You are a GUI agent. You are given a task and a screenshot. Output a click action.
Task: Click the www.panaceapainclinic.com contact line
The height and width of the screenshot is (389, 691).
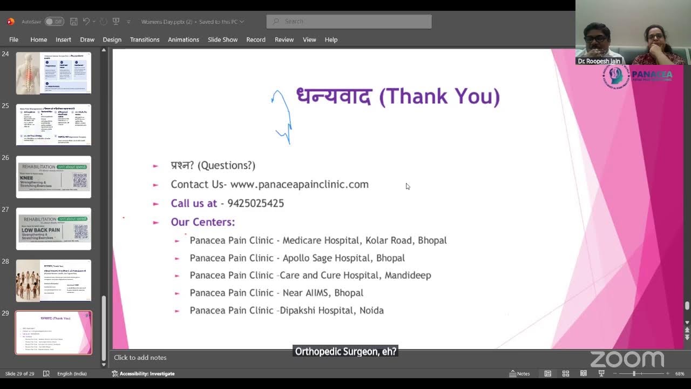pyautogui.click(x=269, y=184)
